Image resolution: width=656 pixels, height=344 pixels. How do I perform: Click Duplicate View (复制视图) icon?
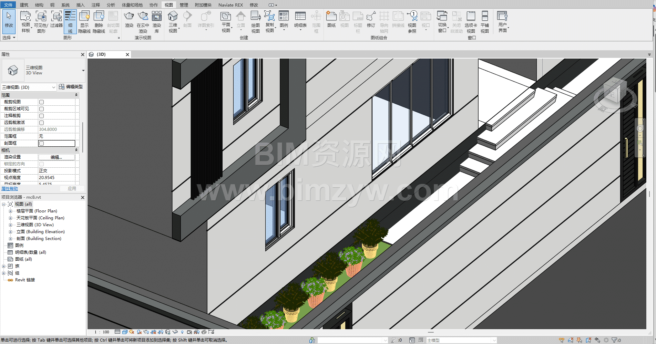(x=270, y=21)
